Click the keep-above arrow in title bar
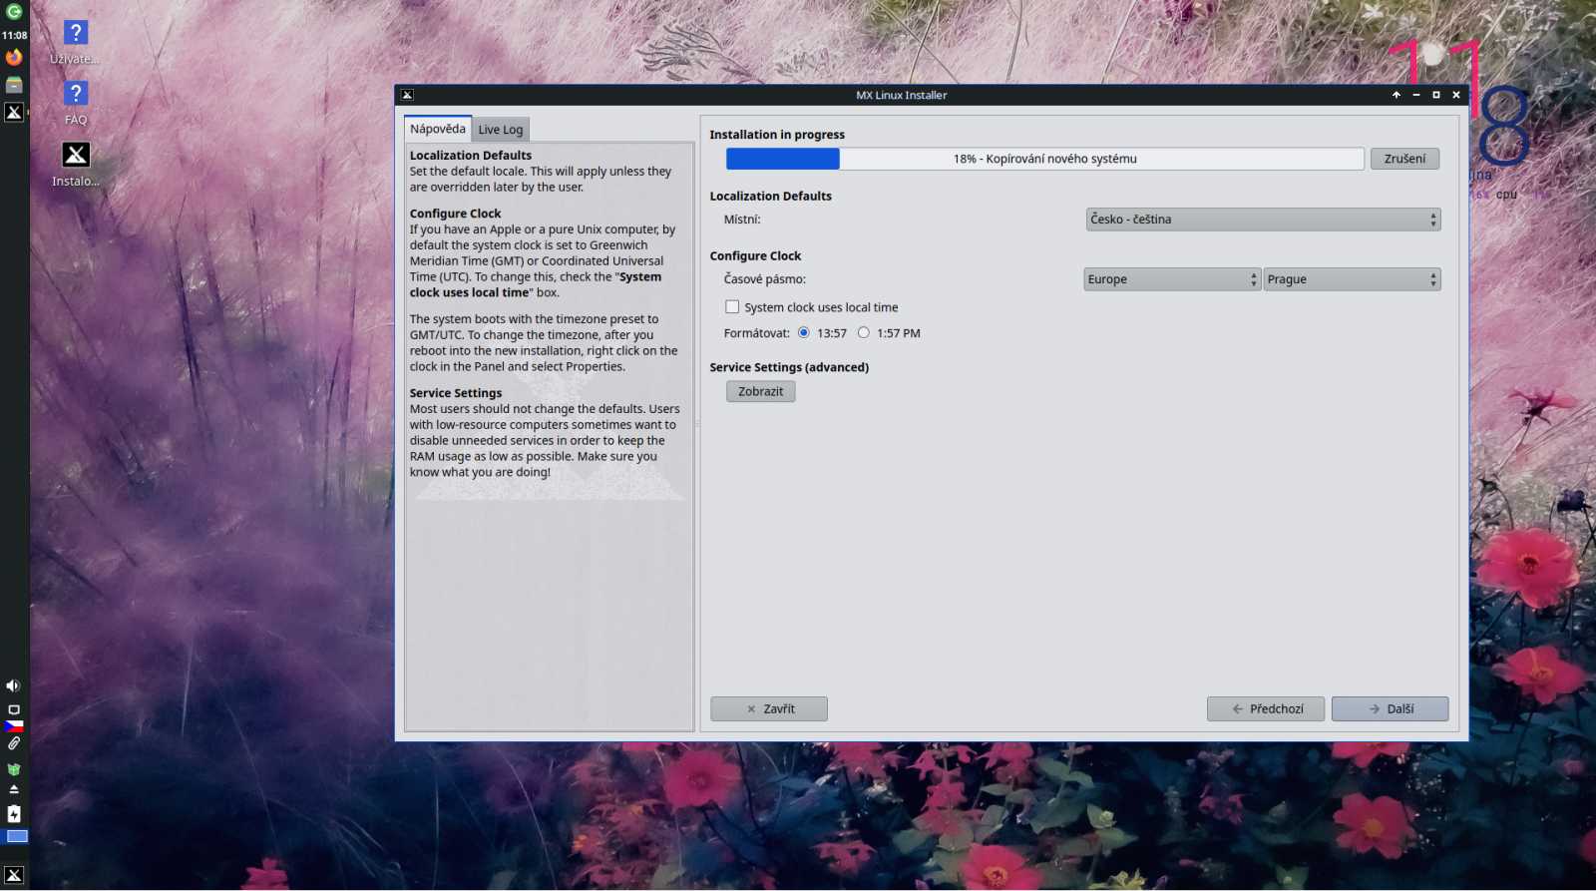This screenshot has width=1596, height=891. (1396, 95)
